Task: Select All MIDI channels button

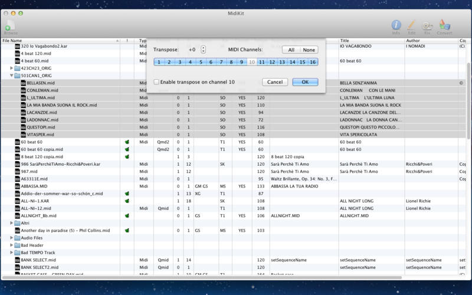Action: click(291, 50)
